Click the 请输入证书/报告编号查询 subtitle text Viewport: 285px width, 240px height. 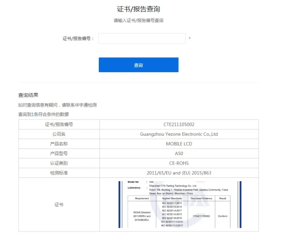click(x=139, y=20)
